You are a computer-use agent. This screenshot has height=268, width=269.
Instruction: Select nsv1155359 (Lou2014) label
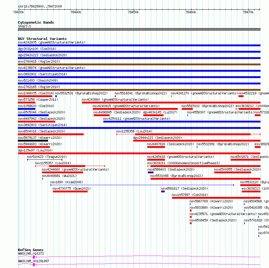[134, 131]
